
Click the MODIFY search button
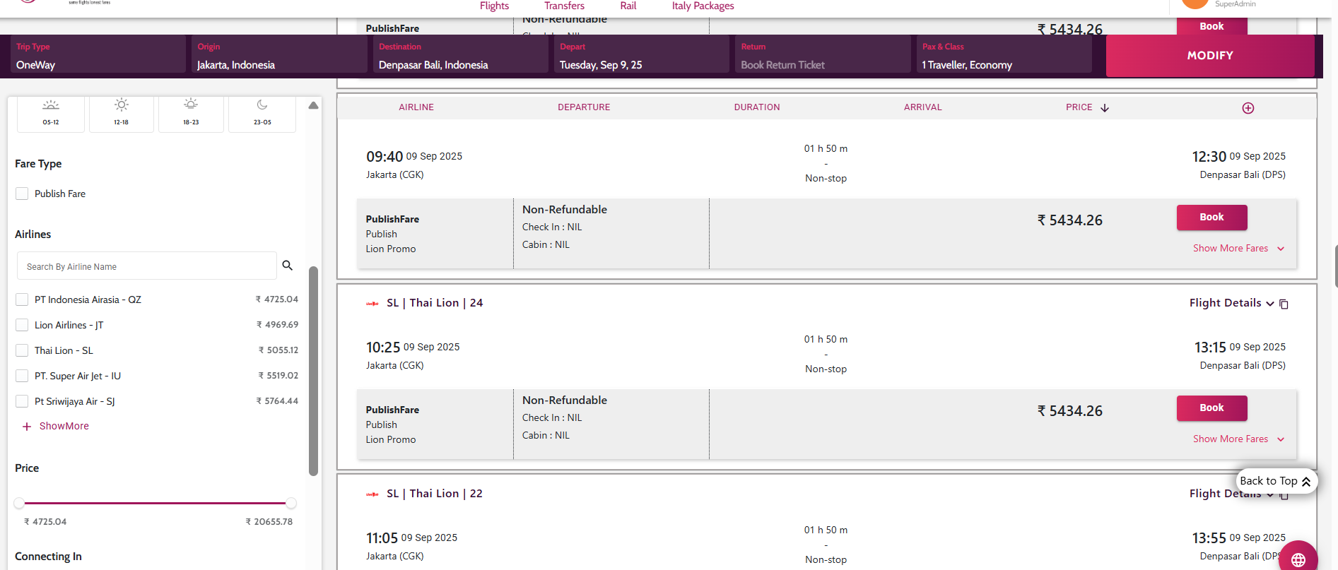(x=1209, y=55)
